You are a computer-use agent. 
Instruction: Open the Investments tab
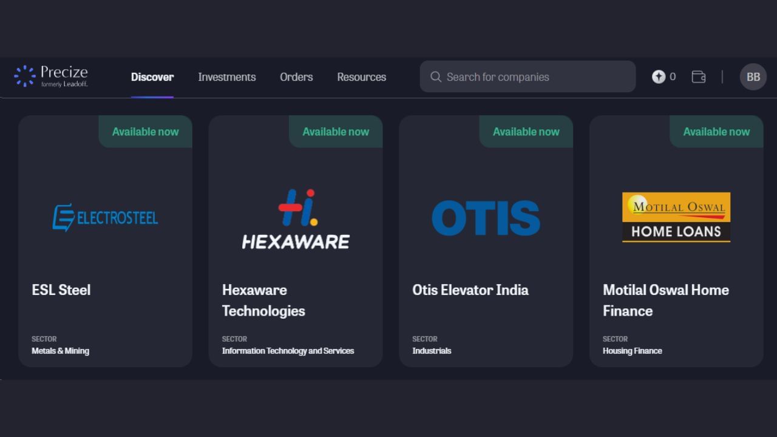226,77
